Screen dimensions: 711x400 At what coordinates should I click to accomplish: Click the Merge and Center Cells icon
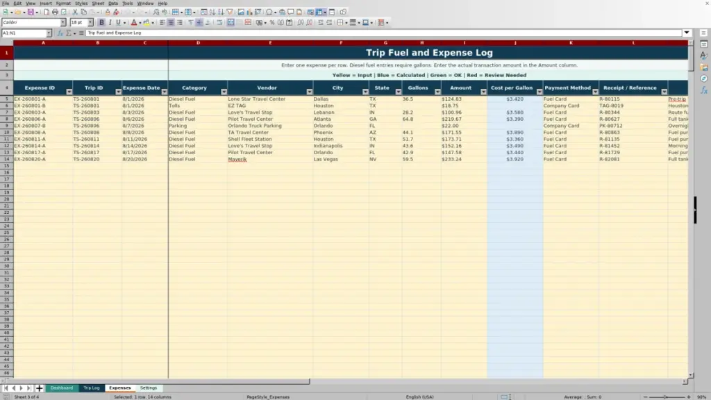coord(231,23)
